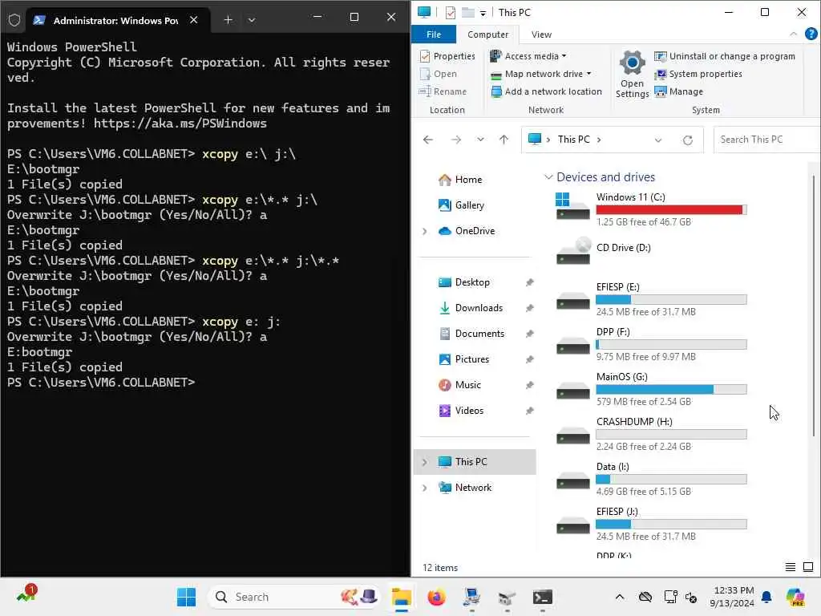Image resolution: width=821 pixels, height=616 pixels.
Task: Switch to details view layout
Action: pos(790,567)
